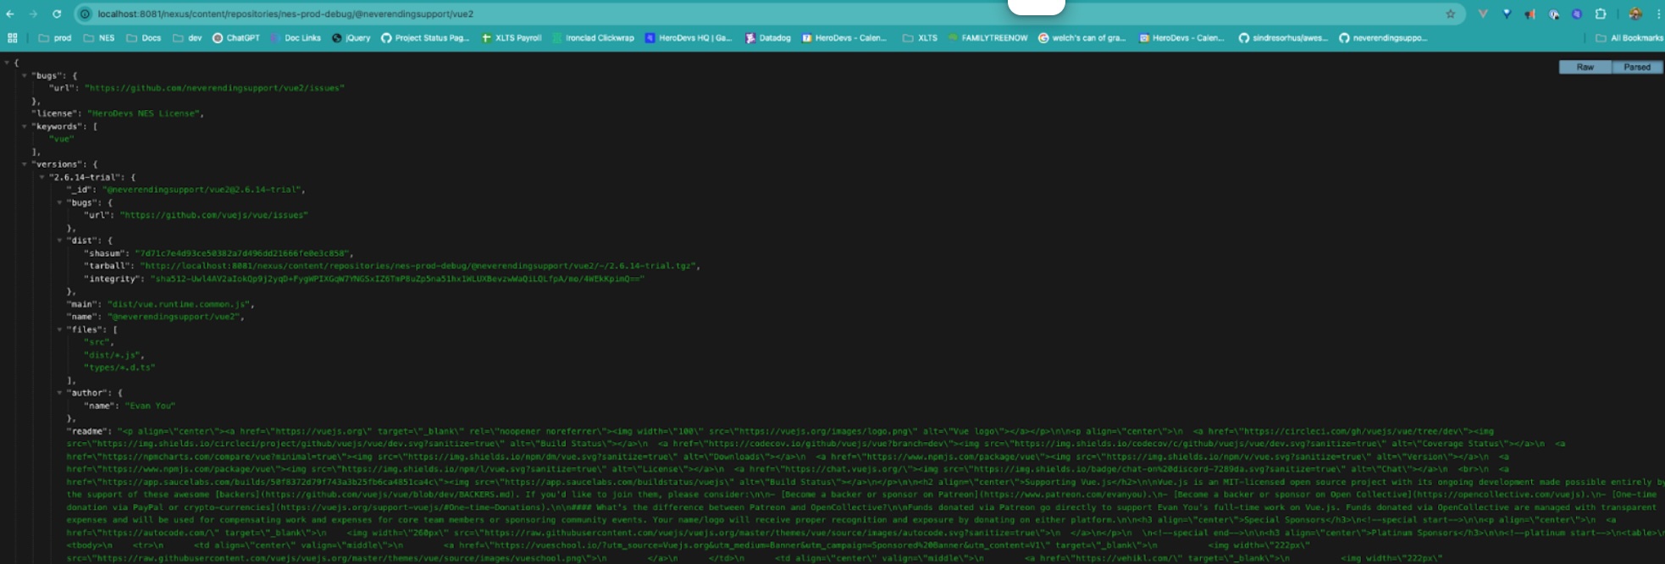Open Chrome's three-dot menu

pyautogui.click(x=1657, y=14)
